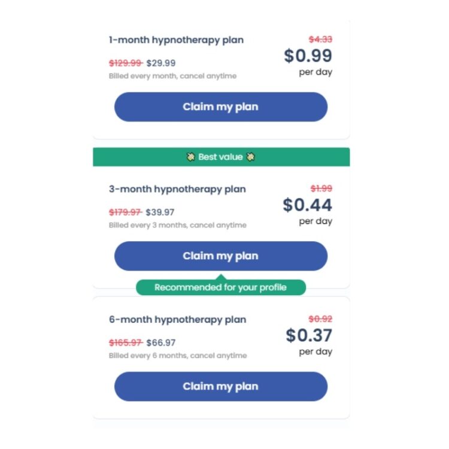Click the Best value banner text

coord(220,157)
